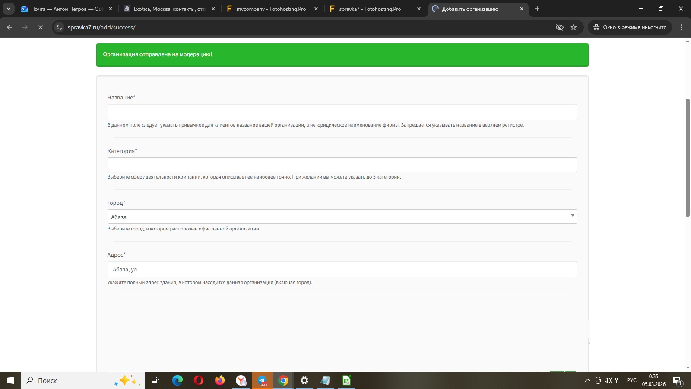Click the Chrome icon on the taskbar
Screen dimensions: 691x389
click(283, 380)
